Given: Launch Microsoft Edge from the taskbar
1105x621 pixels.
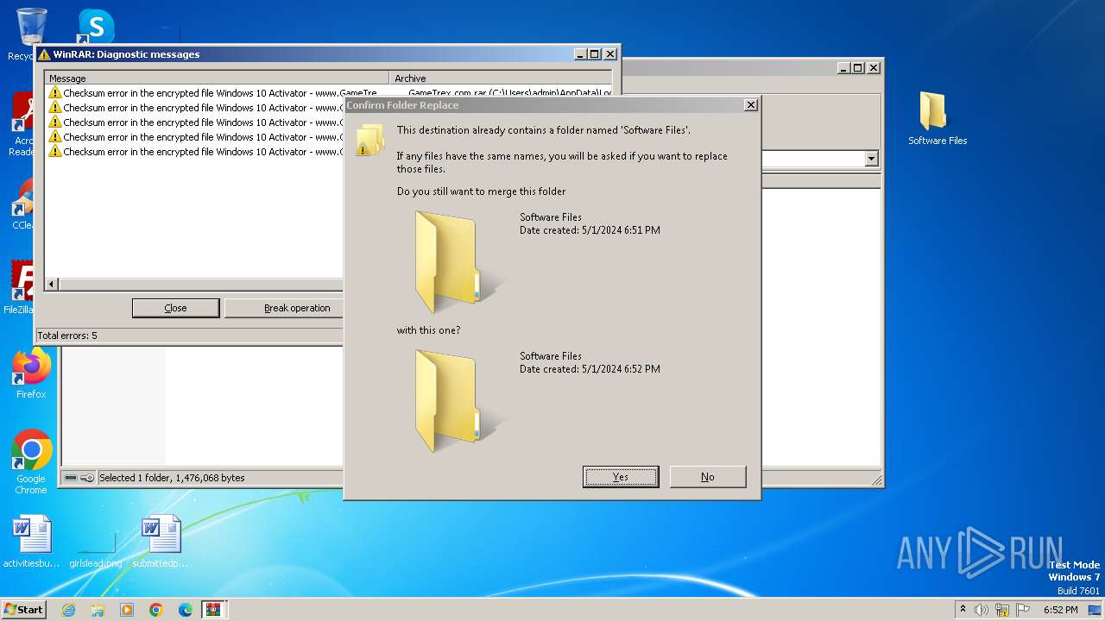Looking at the screenshot, I should 186,610.
